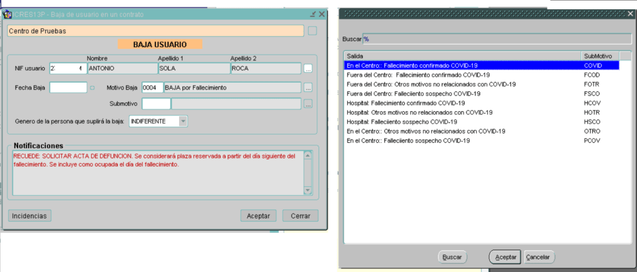Cancel the submotivo list with Cancelar
The image size is (637, 272).
pyautogui.click(x=539, y=257)
